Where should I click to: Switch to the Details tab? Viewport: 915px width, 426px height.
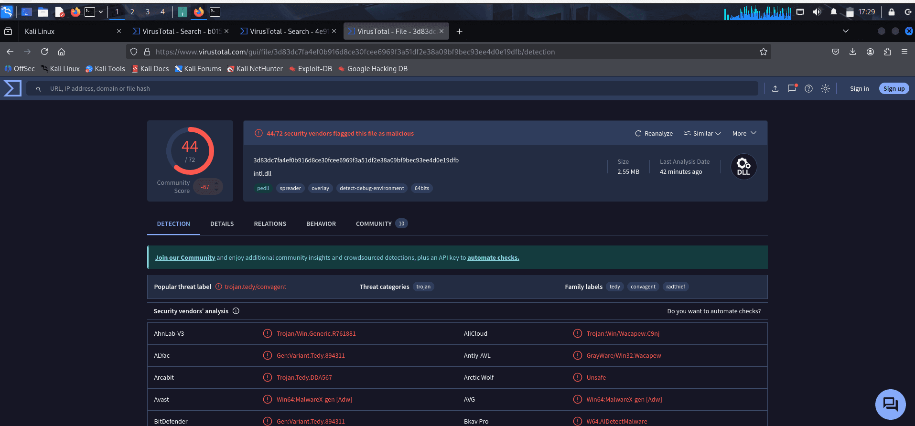[x=222, y=224]
